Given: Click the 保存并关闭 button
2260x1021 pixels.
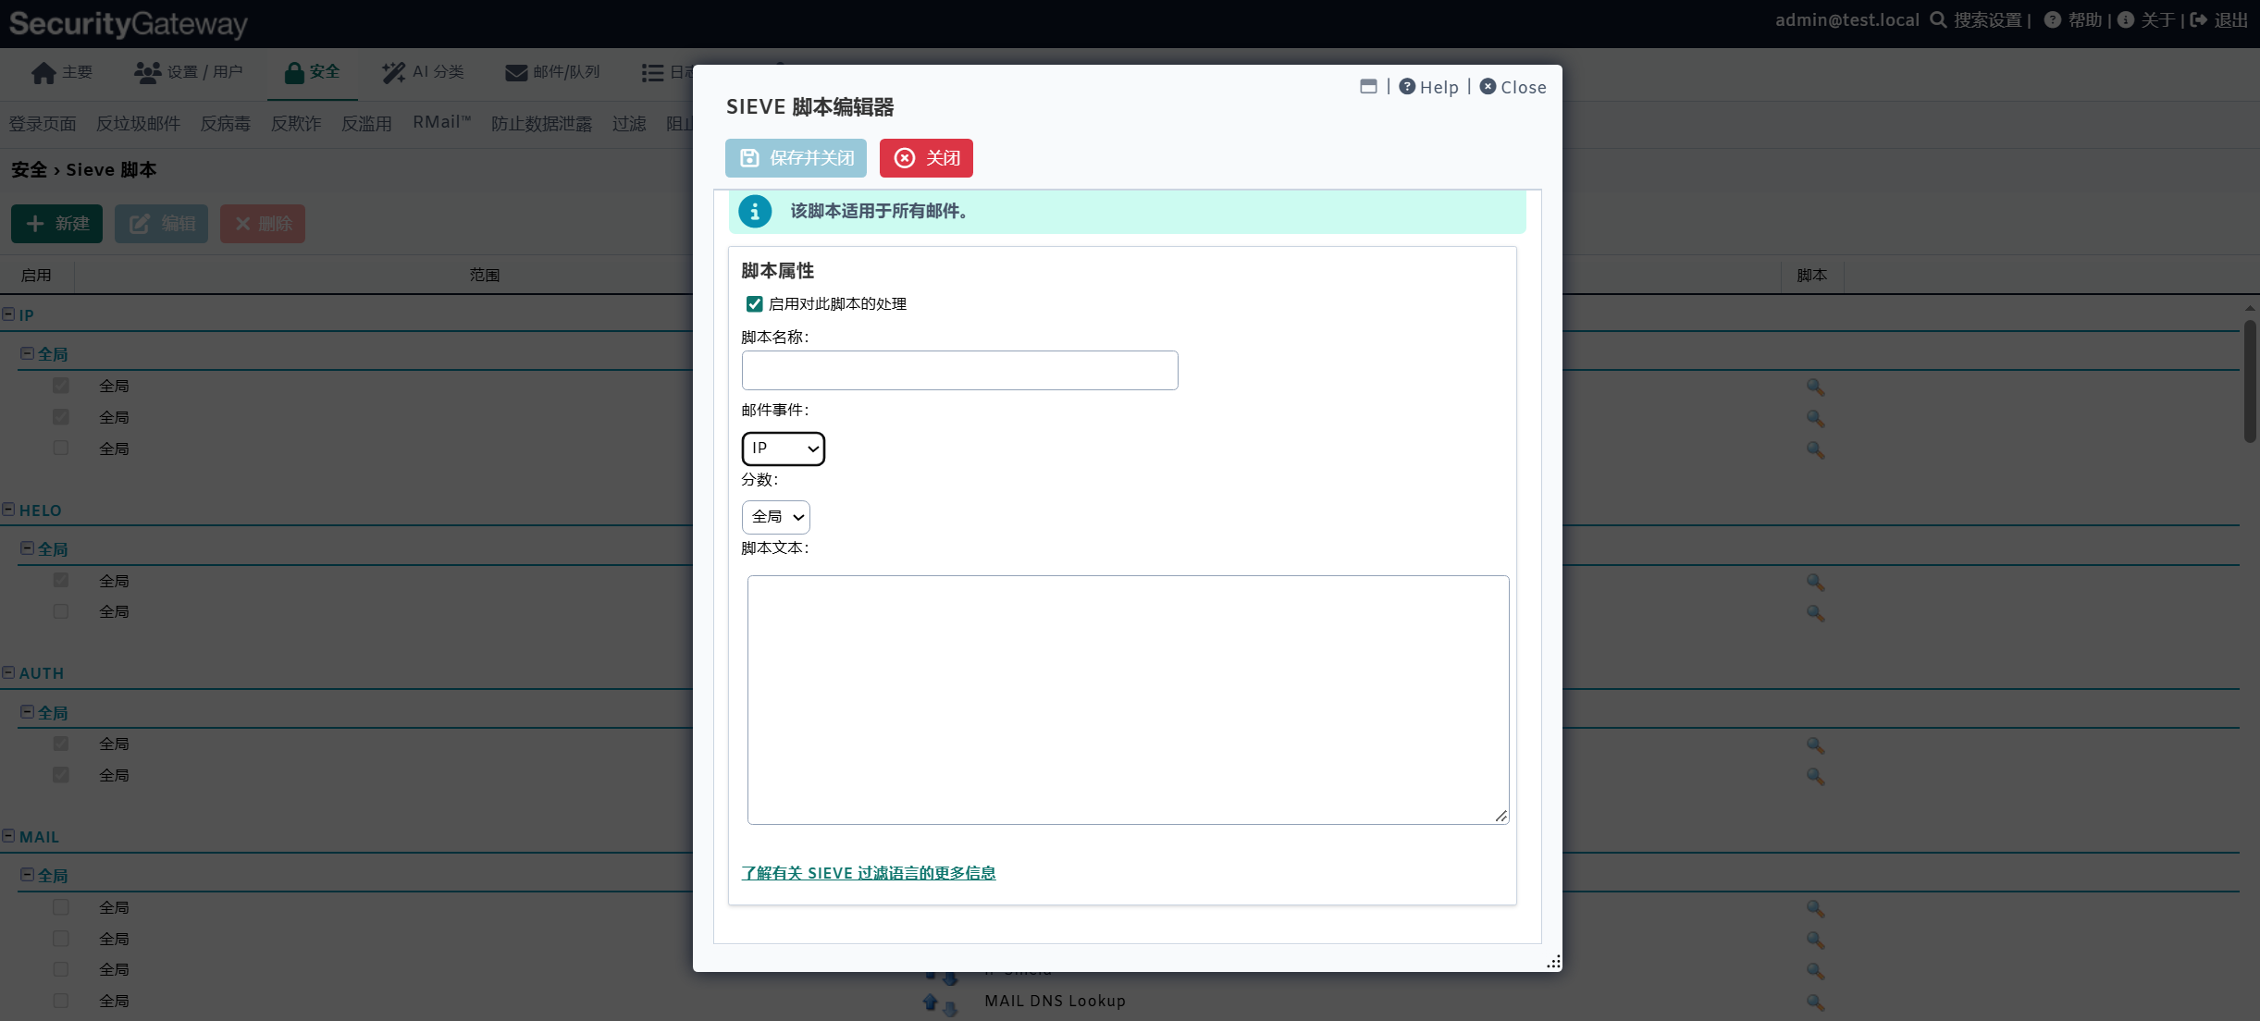Looking at the screenshot, I should (x=796, y=158).
